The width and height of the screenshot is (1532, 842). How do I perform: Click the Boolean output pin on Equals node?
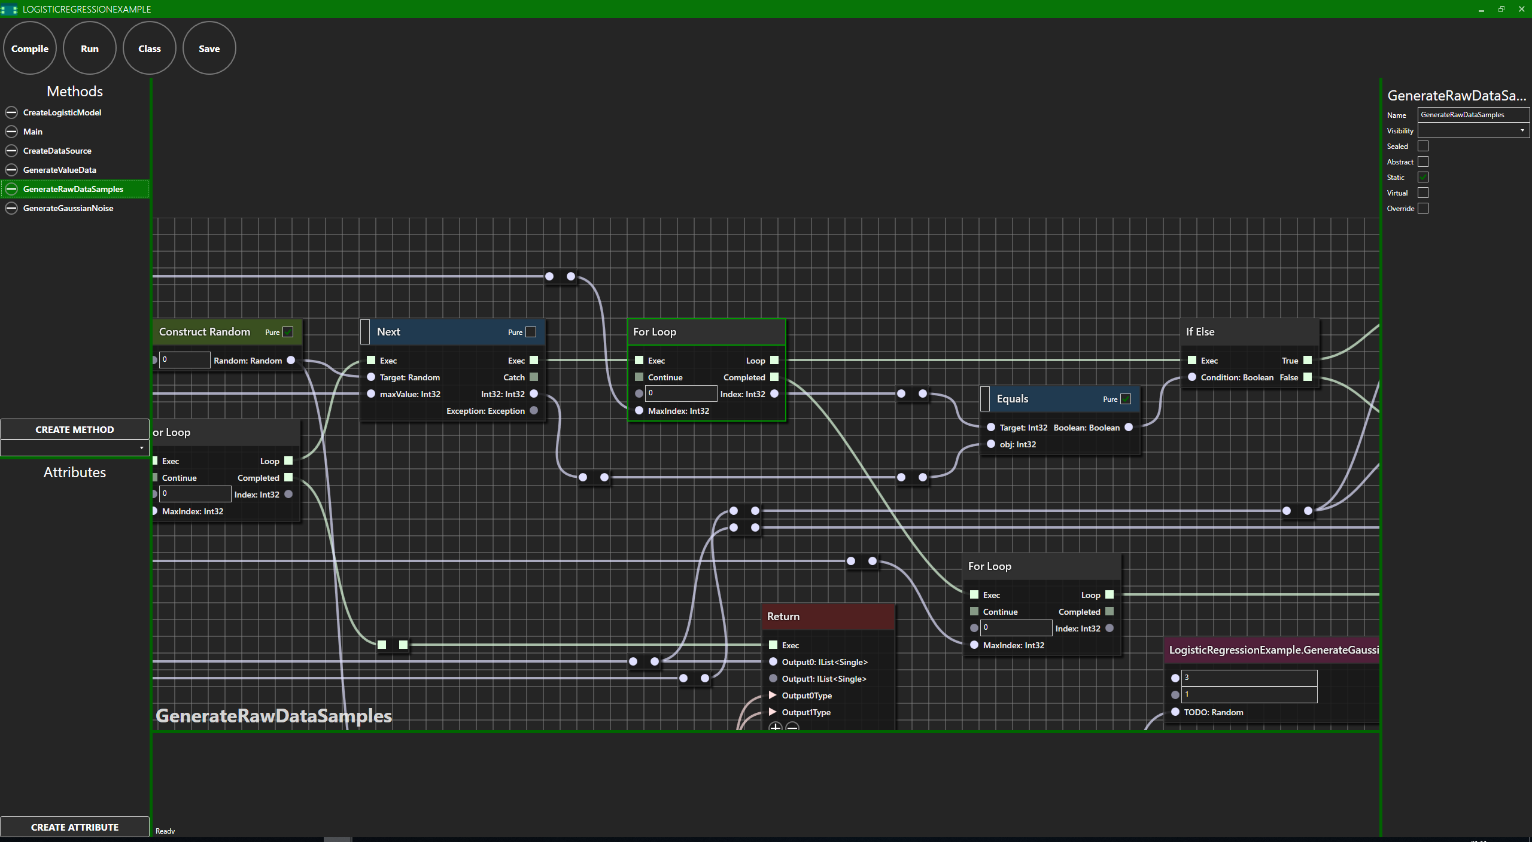tap(1129, 427)
